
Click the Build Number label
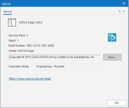[17, 46]
